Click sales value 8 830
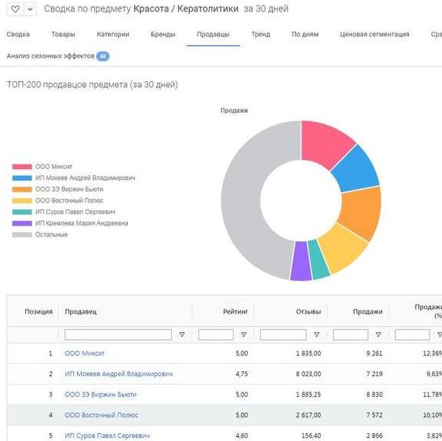The height and width of the screenshot is (441, 442). tap(374, 395)
